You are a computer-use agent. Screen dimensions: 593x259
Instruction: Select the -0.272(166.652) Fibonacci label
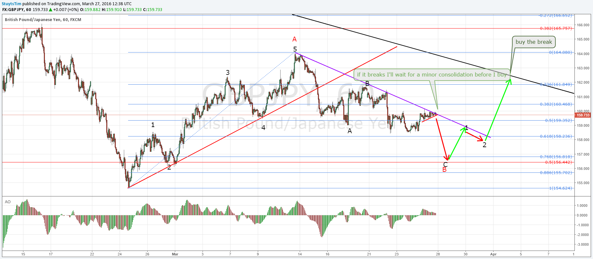pos(555,16)
